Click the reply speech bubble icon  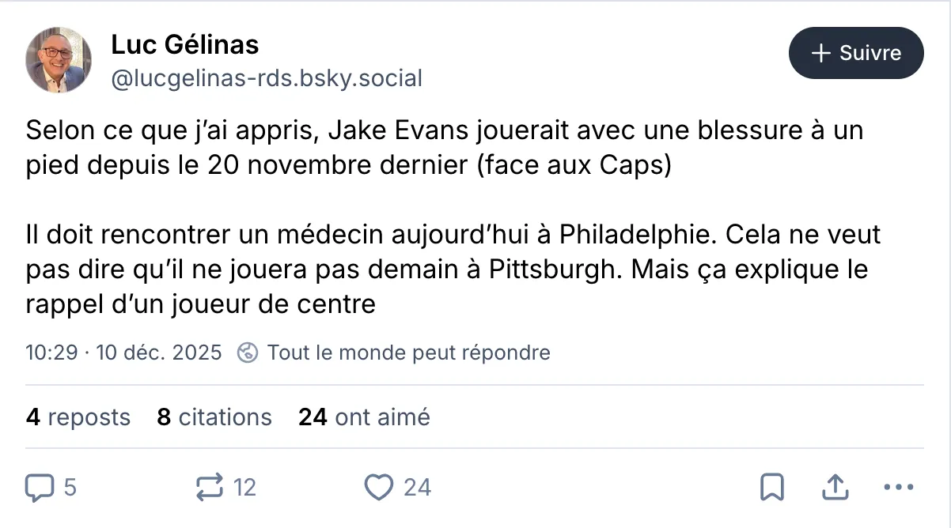pos(39,487)
